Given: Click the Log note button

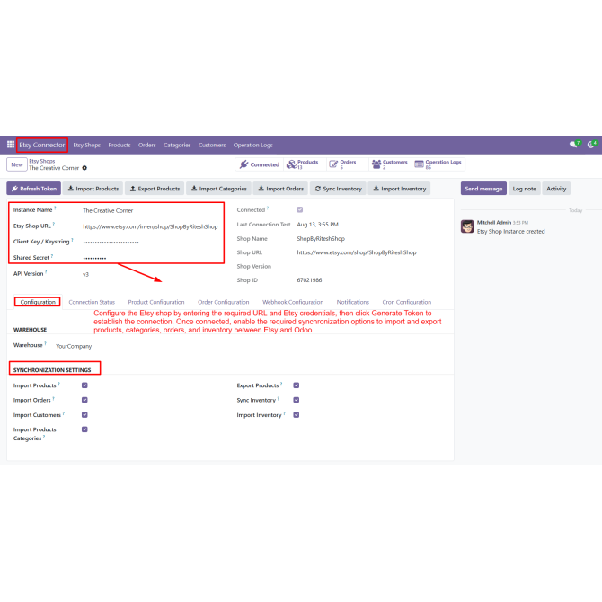Looking at the screenshot, I should click(x=524, y=189).
